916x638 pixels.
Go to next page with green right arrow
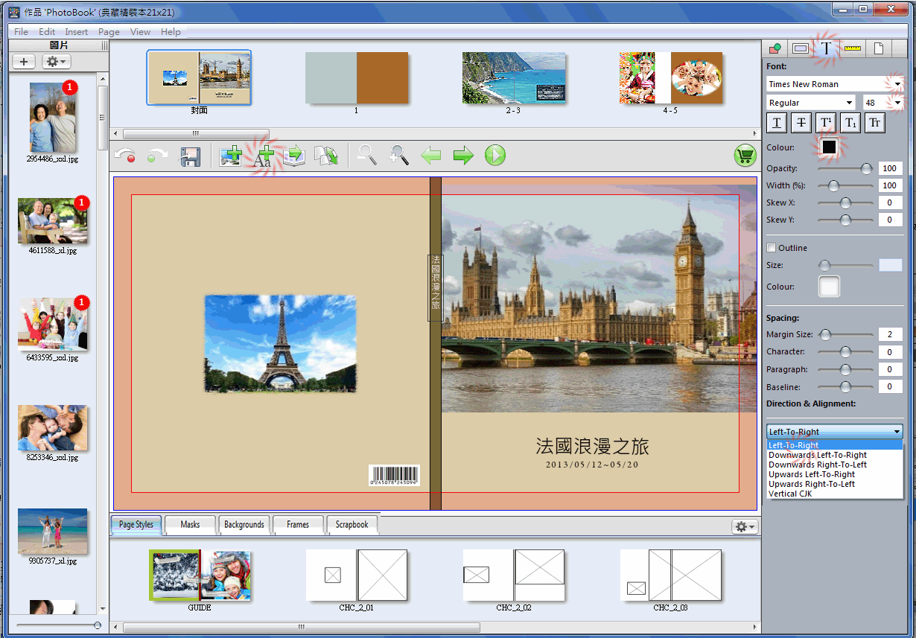click(463, 156)
